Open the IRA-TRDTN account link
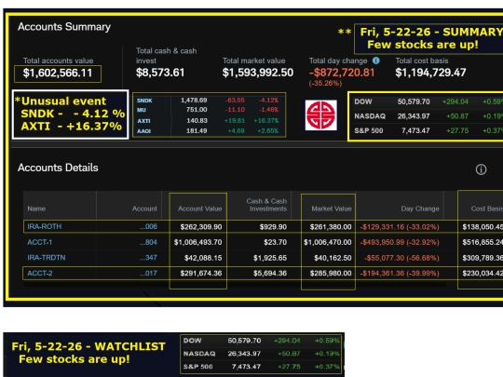This screenshot has width=503, height=377. (47, 258)
